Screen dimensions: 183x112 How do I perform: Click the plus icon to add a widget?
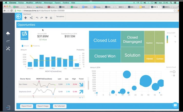26,18
